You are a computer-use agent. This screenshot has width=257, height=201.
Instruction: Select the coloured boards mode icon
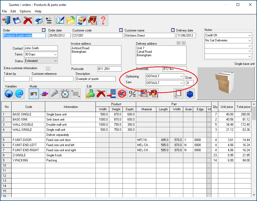[x=44, y=94]
